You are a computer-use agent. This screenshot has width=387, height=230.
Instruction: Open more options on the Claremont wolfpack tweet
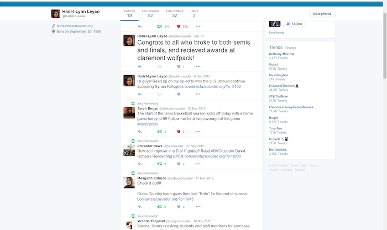(x=198, y=67)
